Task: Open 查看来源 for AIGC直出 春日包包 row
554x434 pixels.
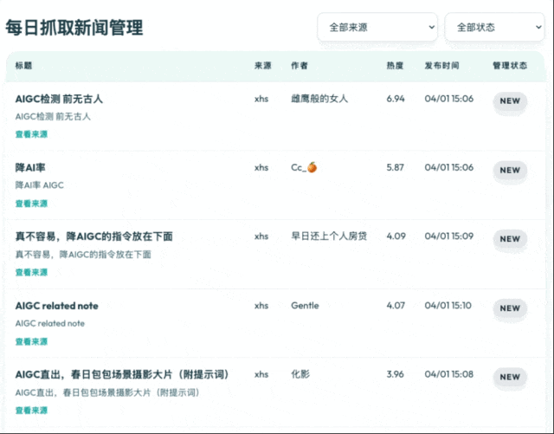Action: coord(31,411)
